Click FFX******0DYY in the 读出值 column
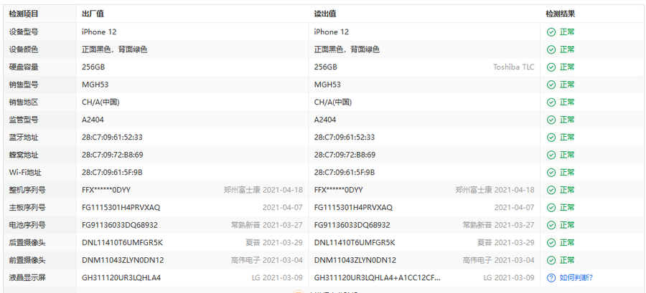Screen dimensions: 646x293 [x=339, y=190]
